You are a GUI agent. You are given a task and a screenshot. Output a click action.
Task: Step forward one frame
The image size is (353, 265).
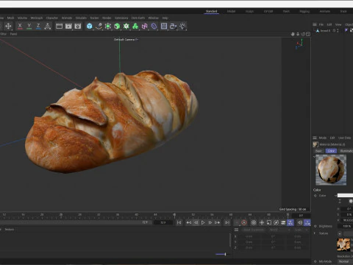tap(210, 222)
